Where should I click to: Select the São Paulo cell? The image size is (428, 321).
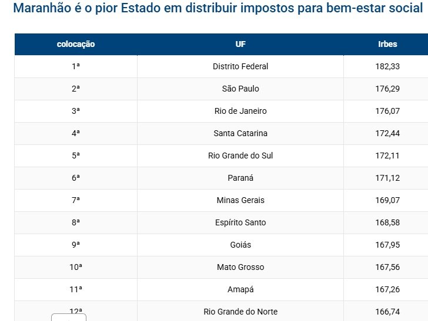coord(240,89)
